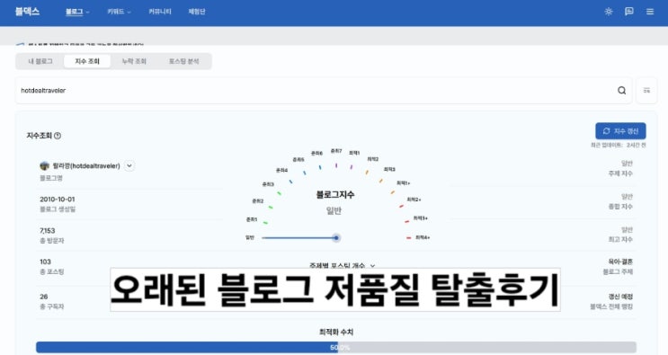Click the 준최2 gauge label

click(x=258, y=201)
